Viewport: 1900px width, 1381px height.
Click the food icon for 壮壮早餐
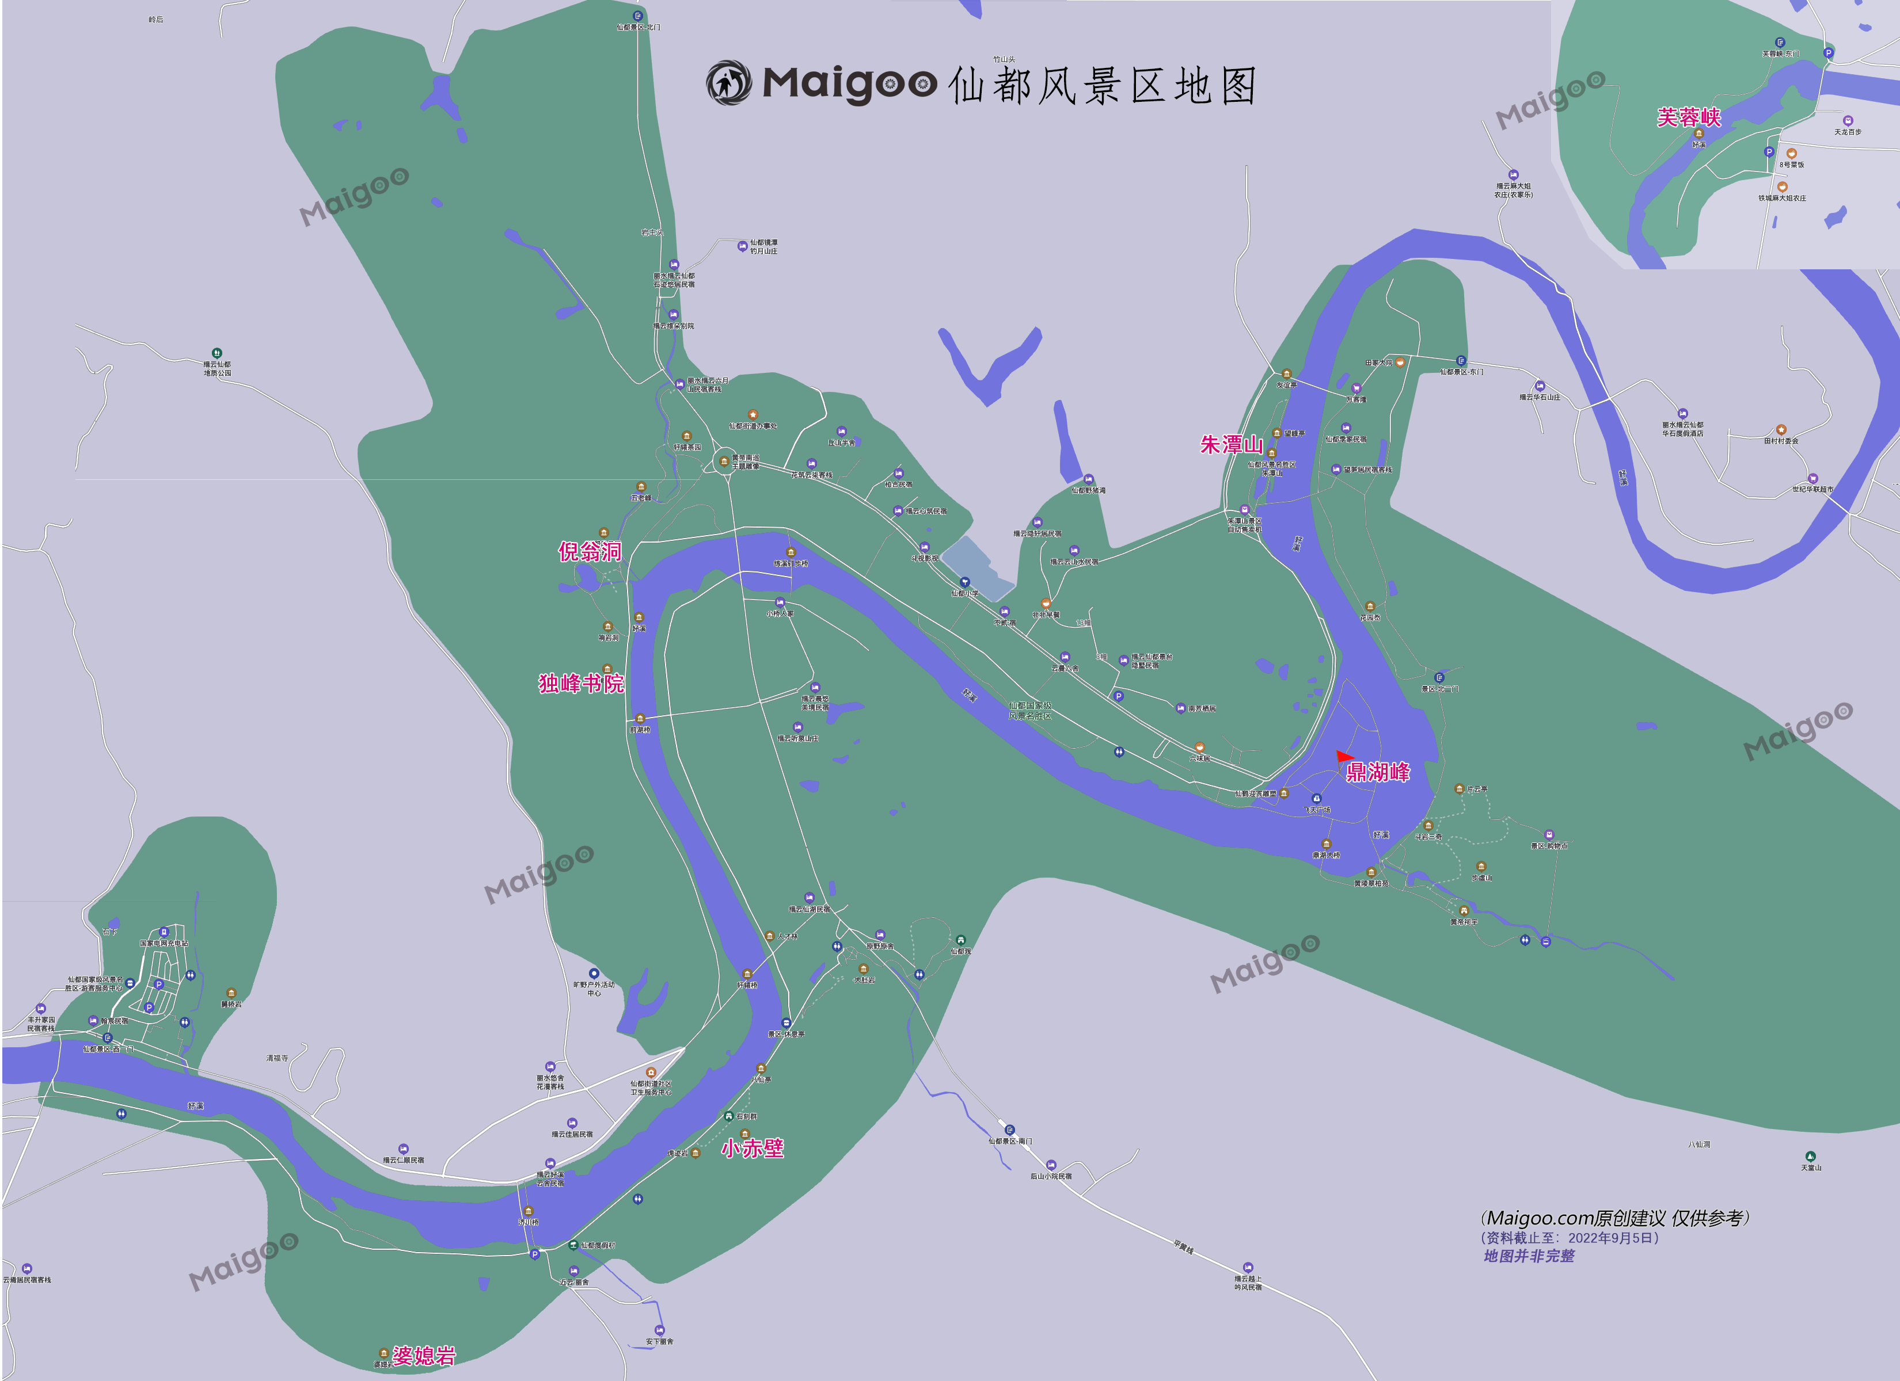(1046, 603)
